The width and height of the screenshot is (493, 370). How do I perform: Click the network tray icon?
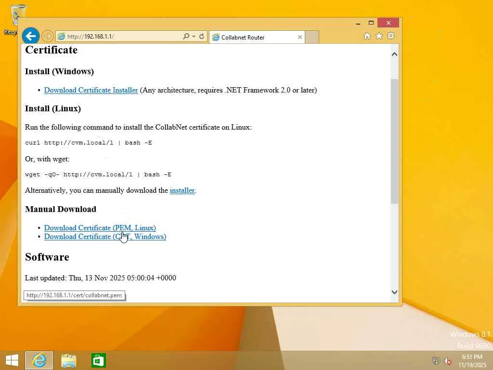pyautogui.click(x=436, y=360)
